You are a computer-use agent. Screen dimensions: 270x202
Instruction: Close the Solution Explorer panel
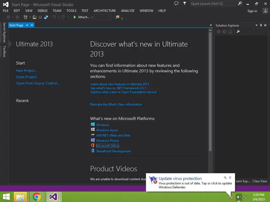[265, 26]
